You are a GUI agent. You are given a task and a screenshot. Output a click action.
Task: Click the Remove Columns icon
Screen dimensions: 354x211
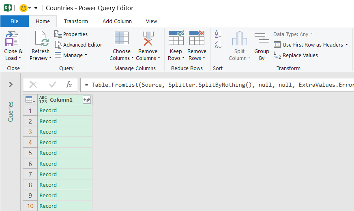tap(148, 38)
